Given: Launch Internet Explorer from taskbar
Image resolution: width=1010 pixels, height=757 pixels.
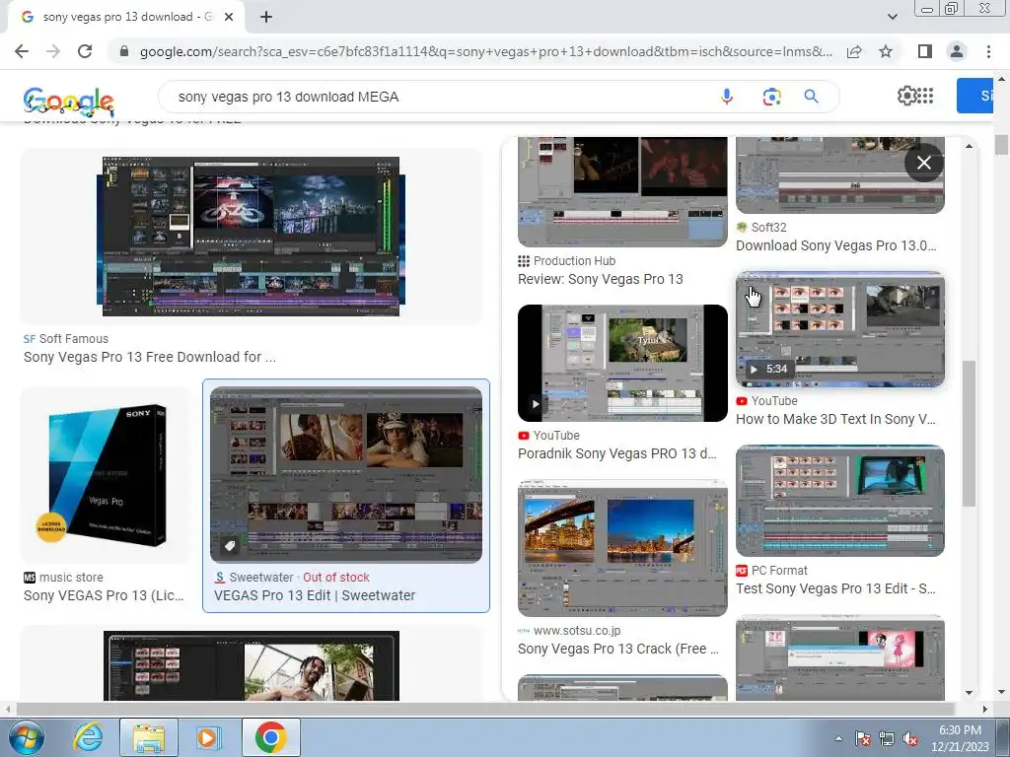Looking at the screenshot, I should pyautogui.click(x=87, y=737).
